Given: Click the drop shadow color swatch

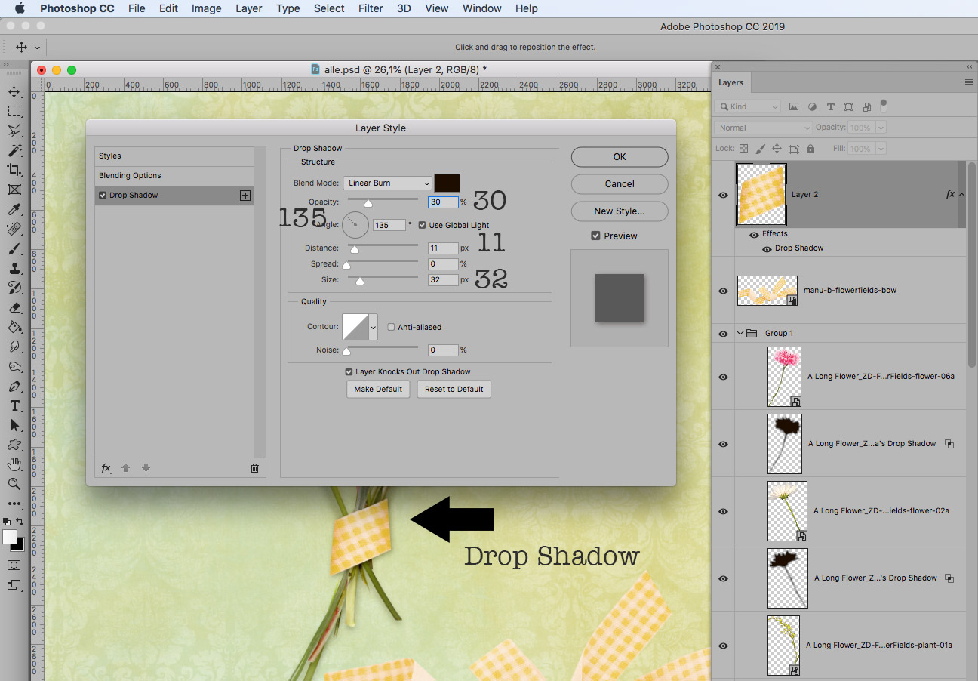Looking at the screenshot, I should pos(447,183).
